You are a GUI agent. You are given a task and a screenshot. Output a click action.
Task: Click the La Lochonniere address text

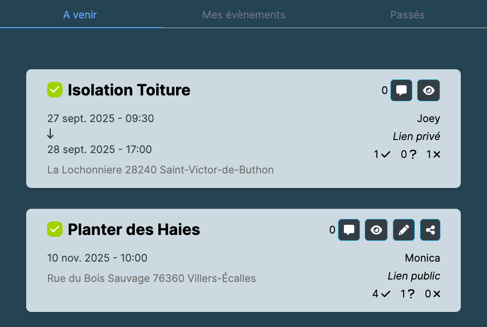click(161, 170)
